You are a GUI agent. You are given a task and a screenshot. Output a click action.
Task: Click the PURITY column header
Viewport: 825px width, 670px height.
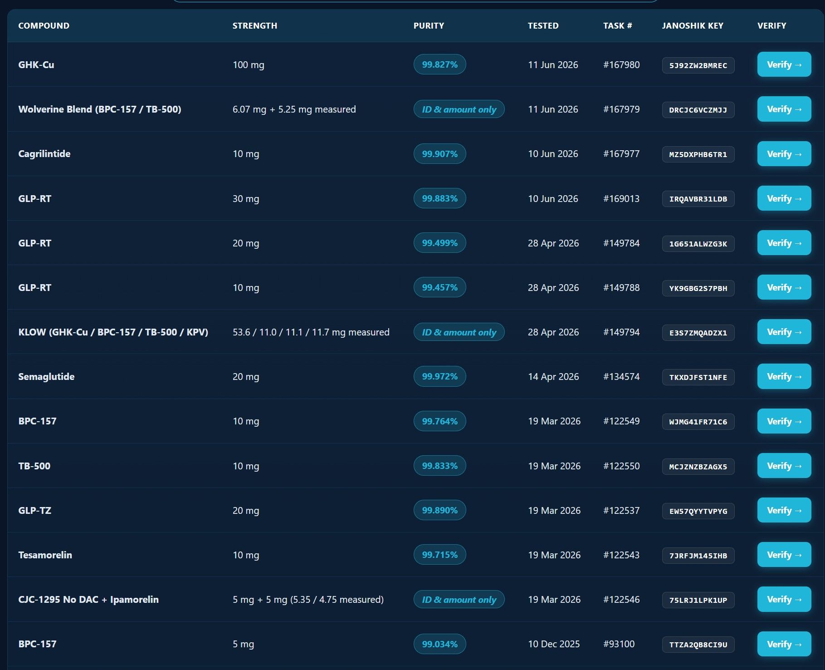[429, 26]
